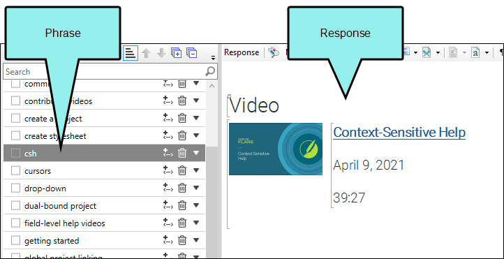Select the getting started checkbox
Screen dimensions: 504x259
click(15, 240)
